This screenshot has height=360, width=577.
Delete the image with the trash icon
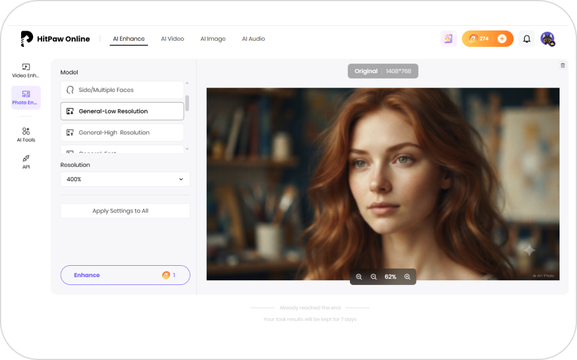[563, 65]
